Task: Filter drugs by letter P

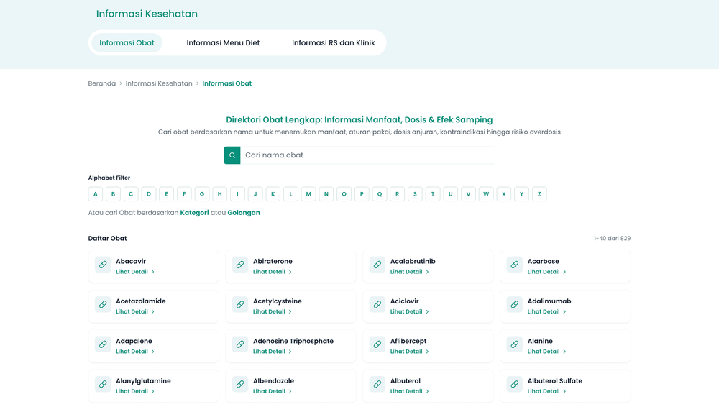Action: [x=362, y=194]
